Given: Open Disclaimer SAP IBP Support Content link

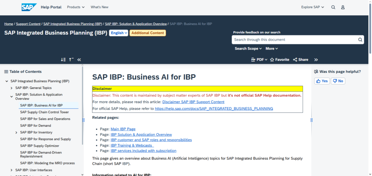Looking at the screenshot, I should (x=193, y=102).
